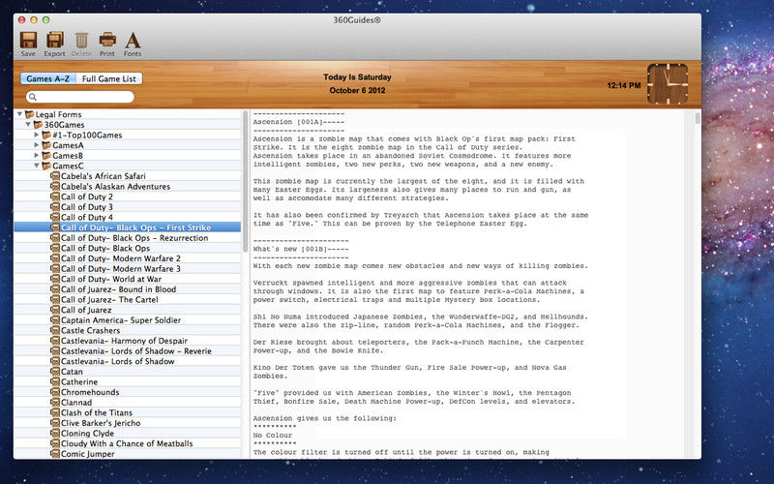Collapse the Legal Forms tree node
This screenshot has height=484, width=774.
19,114
